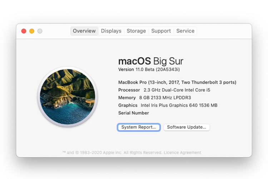Click the 2.3 GHz Dual-Core Intel Core i5 value
This screenshot has height=179, width=268.
pos(177,90)
